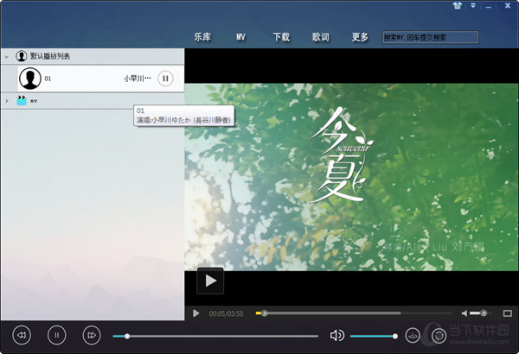The height and width of the screenshot is (354, 519).
Task: Click the large play overlay button on video
Action: click(x=210, y=281)
